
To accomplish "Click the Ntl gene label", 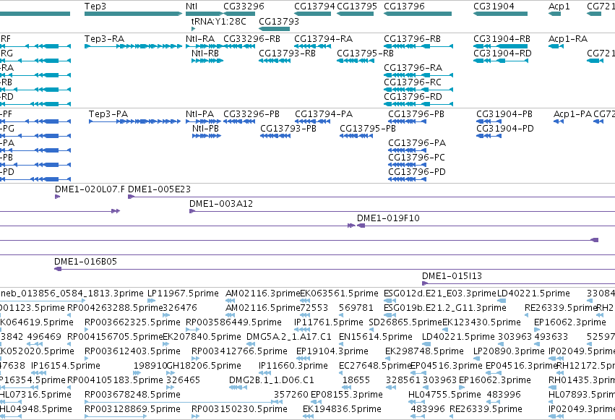I will [192, 7].
